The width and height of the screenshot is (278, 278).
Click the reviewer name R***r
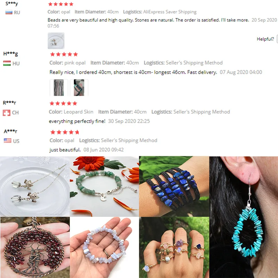pyautogui.click(x=9, y=103)
